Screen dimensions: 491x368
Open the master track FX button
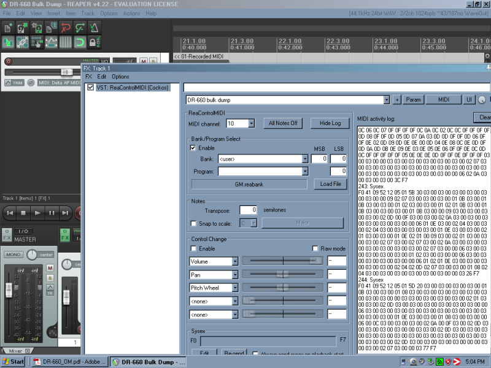pyautogui.click(x=7, y=238)
